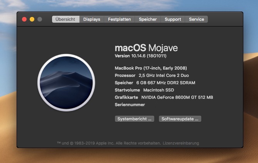
Task: Go to the Speicher tab
Action: click(x=148, y=19)
